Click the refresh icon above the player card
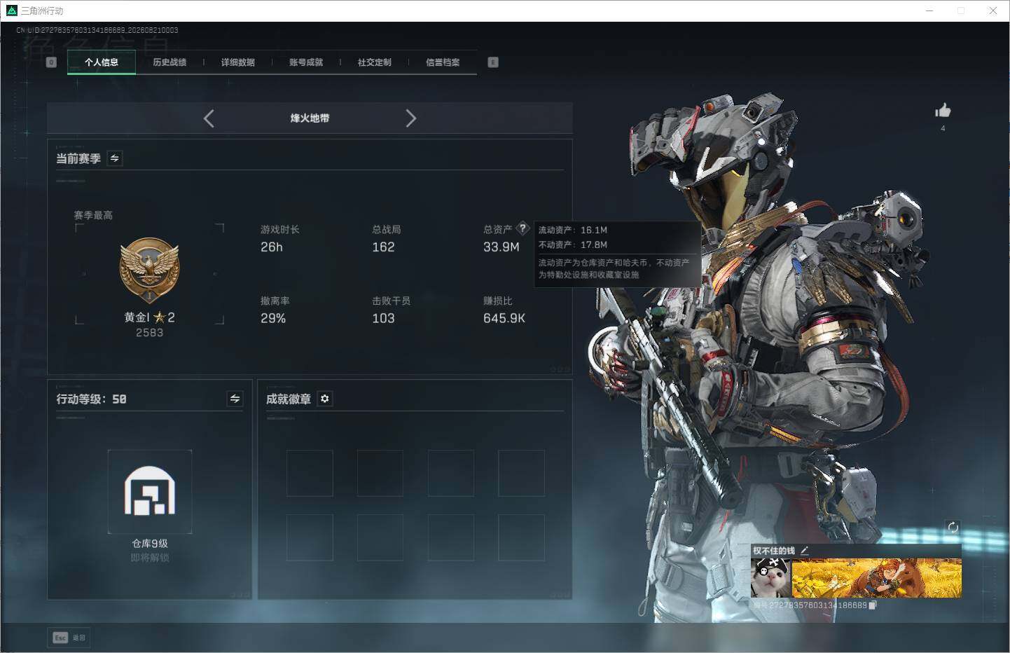The height and width of the screenshot is (653, 1010). 953,528
